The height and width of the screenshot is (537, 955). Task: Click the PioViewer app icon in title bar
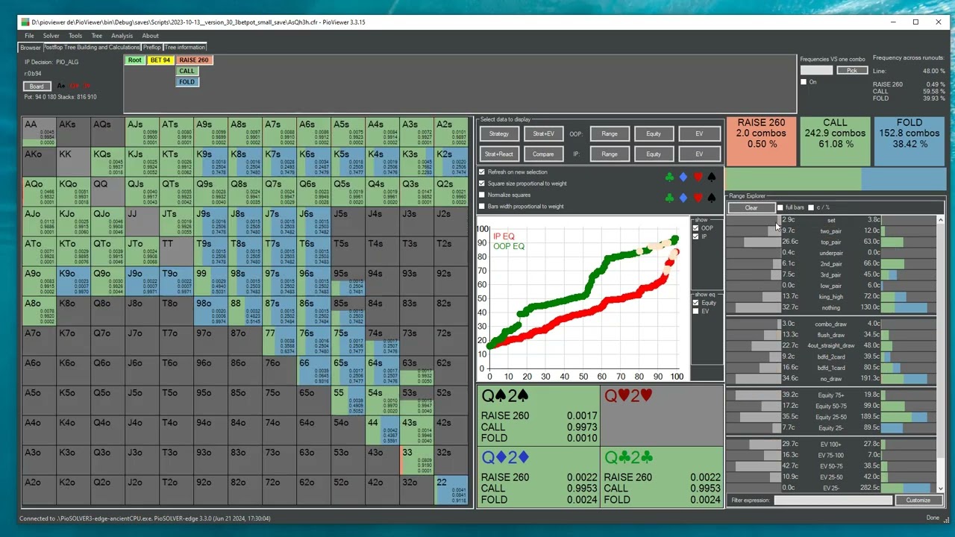pyautogui.click(x=25, y=22)
